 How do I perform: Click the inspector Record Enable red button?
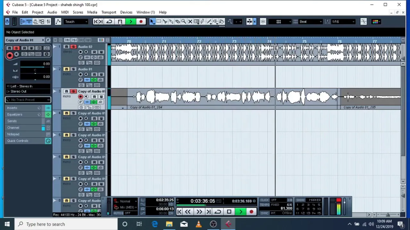tap(10, 55)
